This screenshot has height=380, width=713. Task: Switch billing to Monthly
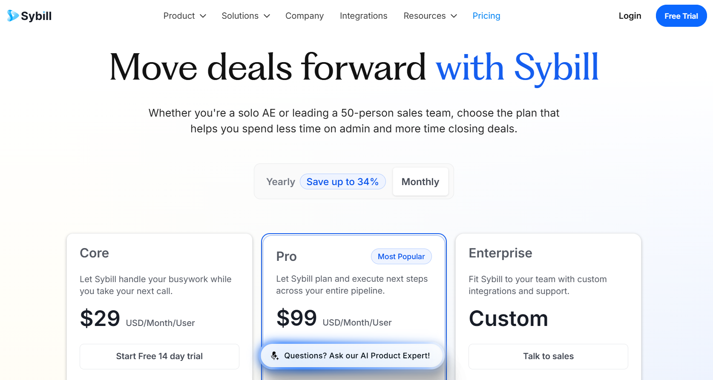[420, 182]
